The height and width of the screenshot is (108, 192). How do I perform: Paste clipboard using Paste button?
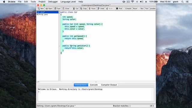coord(92,9)
